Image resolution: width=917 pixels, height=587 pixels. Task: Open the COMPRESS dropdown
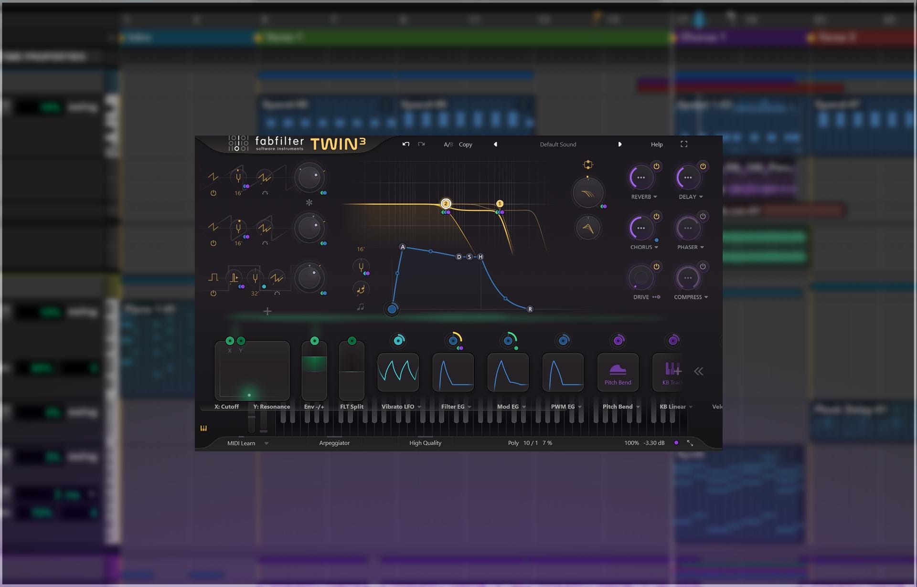tap(691, 297)
